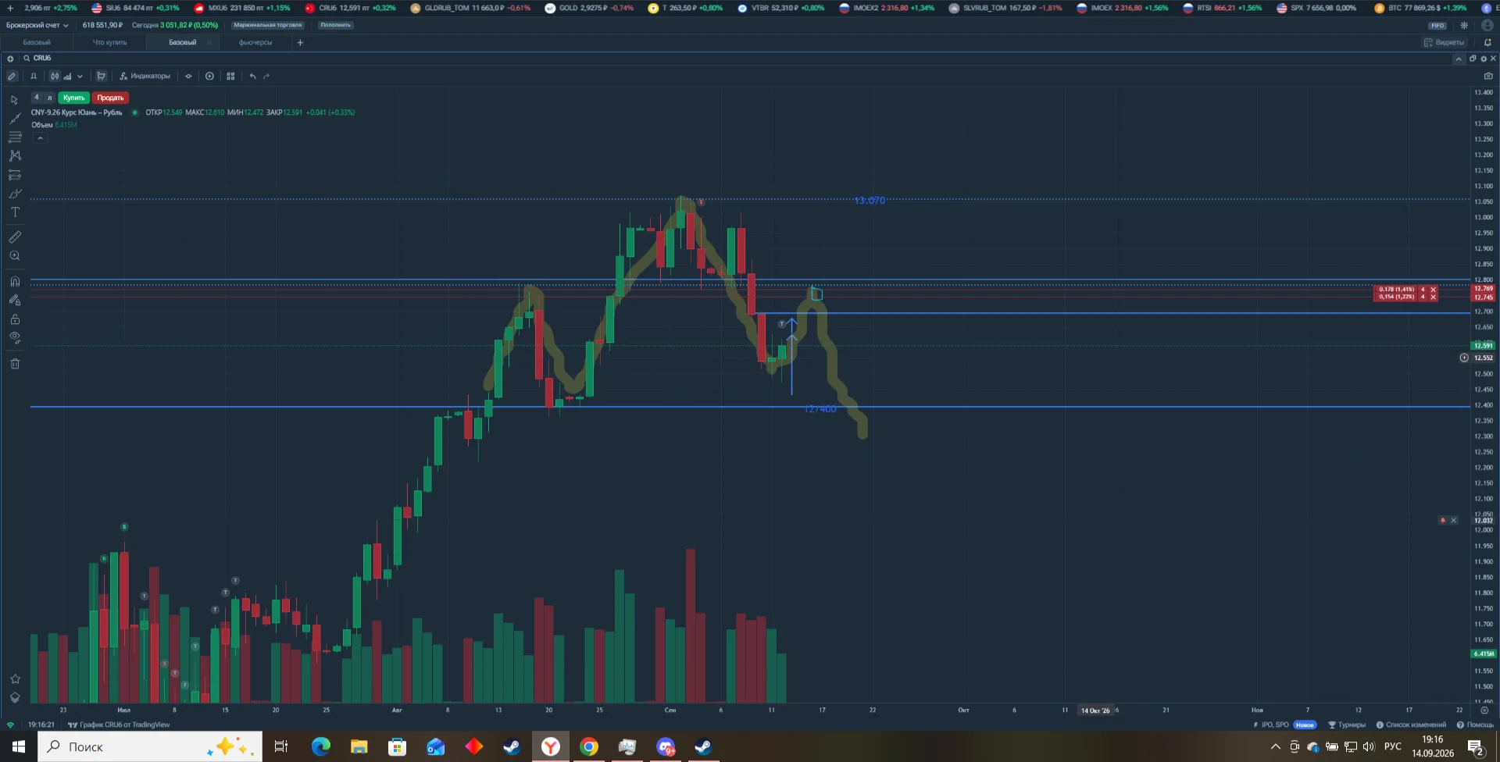Close the active Базовый tab

tap(209, 43)
